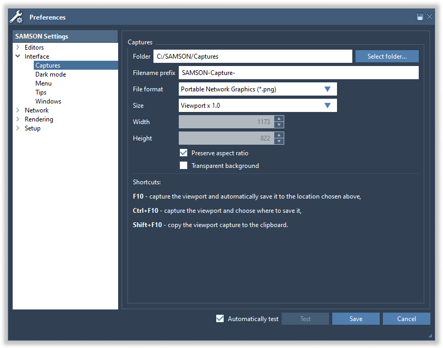This screenshot has height=348, width=443.
Task: Enable the Transparent background checkbox
Action: [184, 166]
